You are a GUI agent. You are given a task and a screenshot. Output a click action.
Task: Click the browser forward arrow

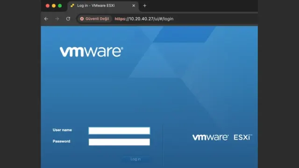[x=57, y=19]
